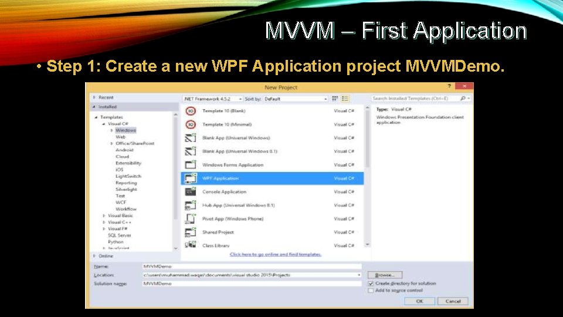Open the Location path dropdown arrow
563x317 pixels.
359,275
